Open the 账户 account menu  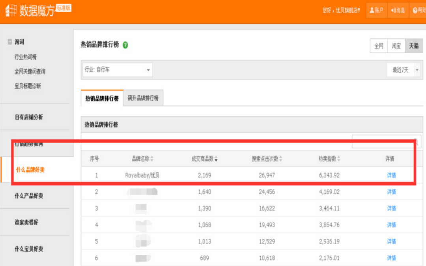point(377,10)
